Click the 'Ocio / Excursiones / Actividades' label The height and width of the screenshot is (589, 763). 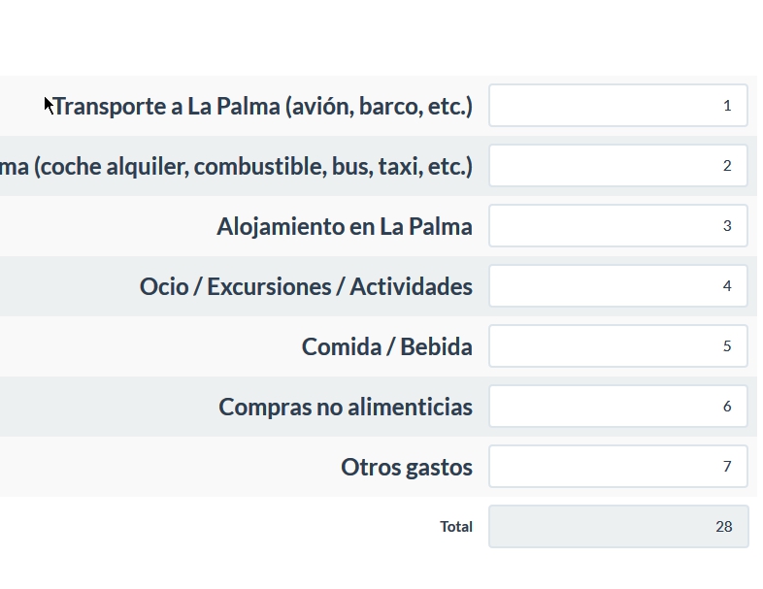(306, 287)
